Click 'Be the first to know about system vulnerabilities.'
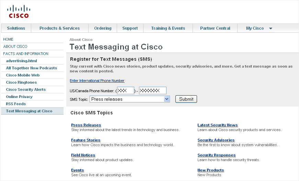Image resolution: width=299 pixels, height=181 pixels. click(x=238, y=145)
